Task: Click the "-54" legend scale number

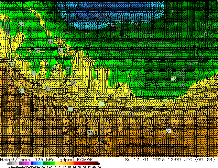Action: pyautogui.click(x=11, y=167)
